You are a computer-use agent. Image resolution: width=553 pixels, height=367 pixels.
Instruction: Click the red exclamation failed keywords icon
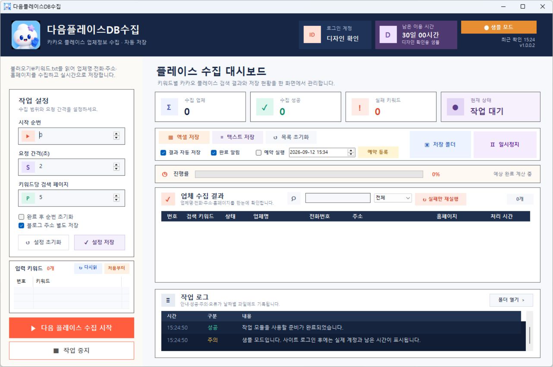[360, 107]
